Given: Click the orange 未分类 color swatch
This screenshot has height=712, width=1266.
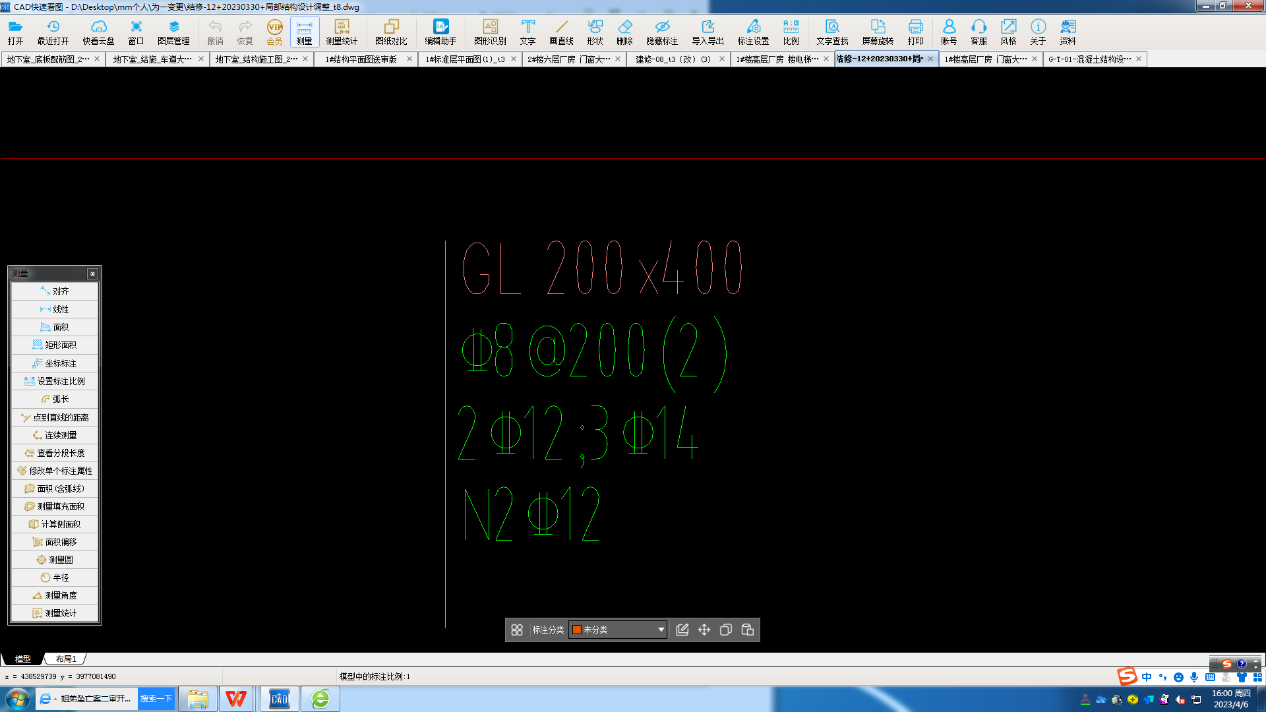Looking at the screenshot, I should click(577, 630).
